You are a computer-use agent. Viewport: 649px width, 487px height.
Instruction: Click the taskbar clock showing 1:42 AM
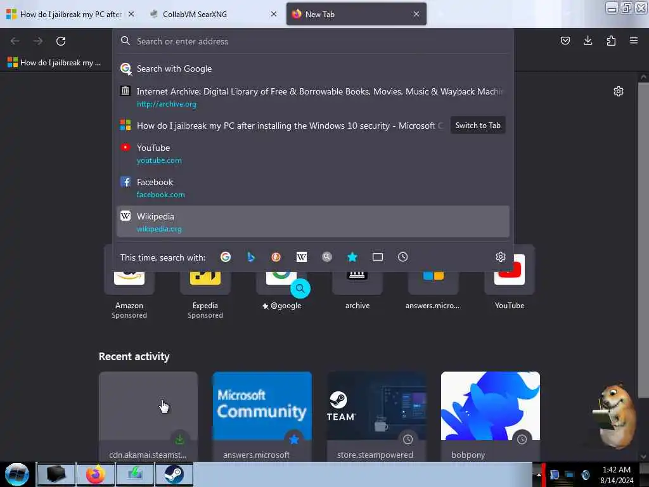(617, 474)
